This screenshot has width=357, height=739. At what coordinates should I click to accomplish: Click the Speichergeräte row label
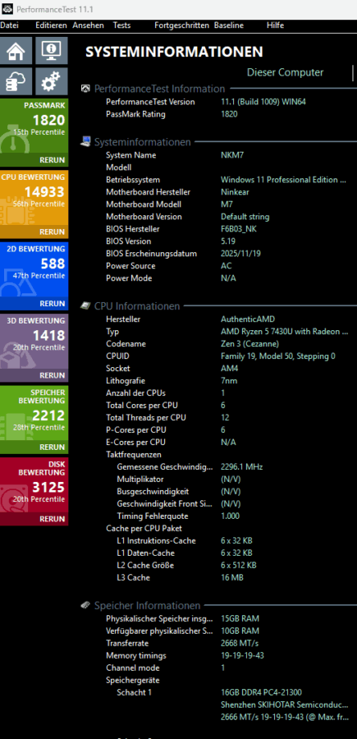click(x=133, y=680)
